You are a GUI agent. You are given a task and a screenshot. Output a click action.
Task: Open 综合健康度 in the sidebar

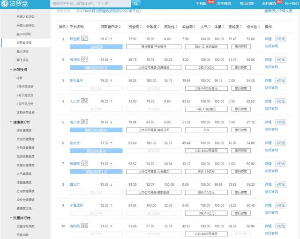(x=24, y=130)
